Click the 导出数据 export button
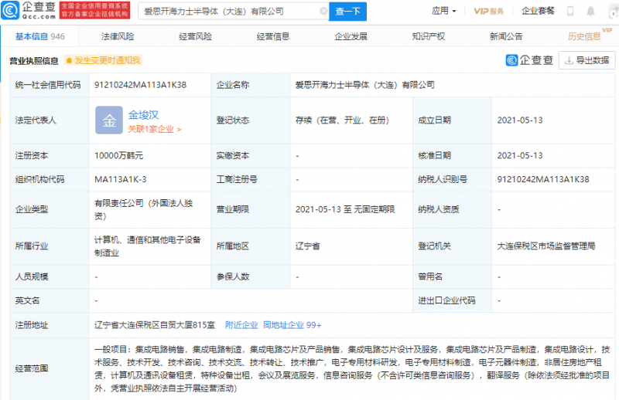619x400 pixels. point(587,60)
